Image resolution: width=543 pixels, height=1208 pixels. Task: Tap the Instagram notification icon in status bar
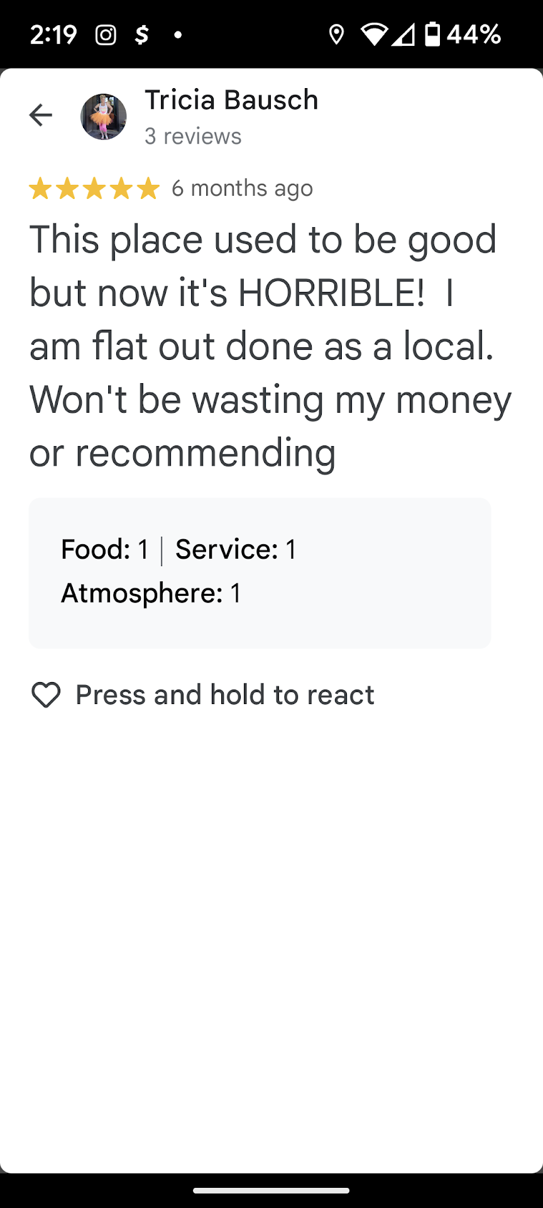106,35
